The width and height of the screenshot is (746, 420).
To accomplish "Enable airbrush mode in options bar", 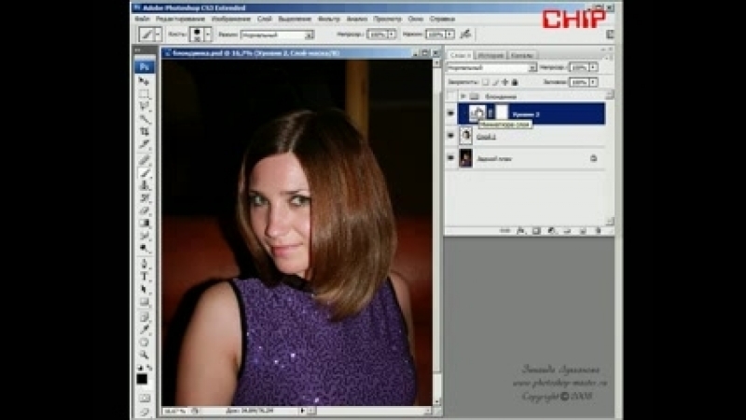I will (x=465, y=34).
